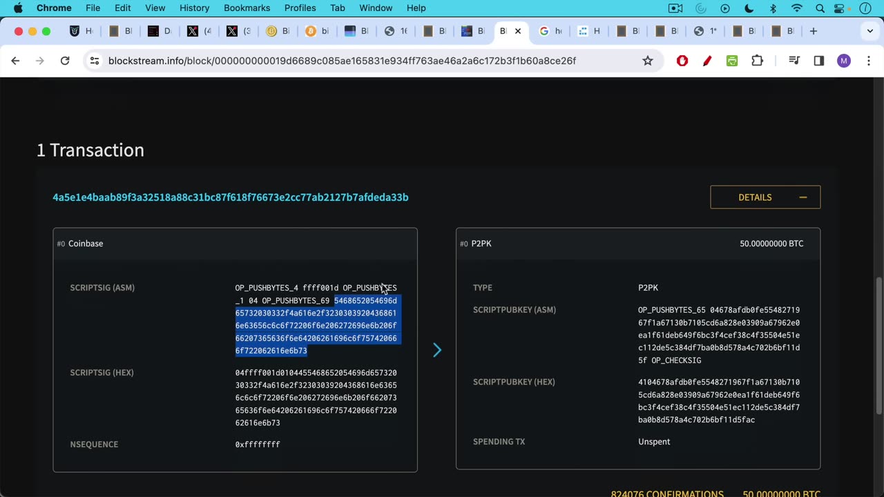Click the NSEQUENCE value 0xffffffff
Viewport: 884px width, 497px height.
click(x=258, y=445)
